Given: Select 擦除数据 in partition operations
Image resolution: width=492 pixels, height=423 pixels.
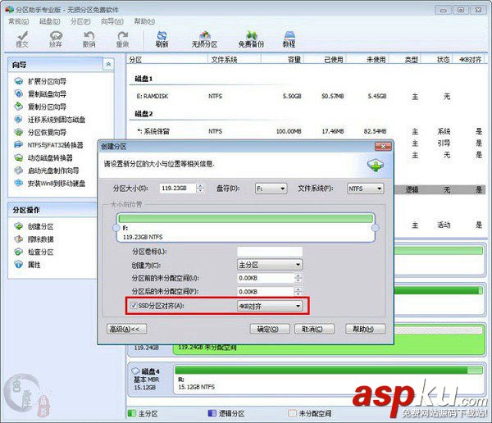Looking at the screenshot, I should (34, 239).
